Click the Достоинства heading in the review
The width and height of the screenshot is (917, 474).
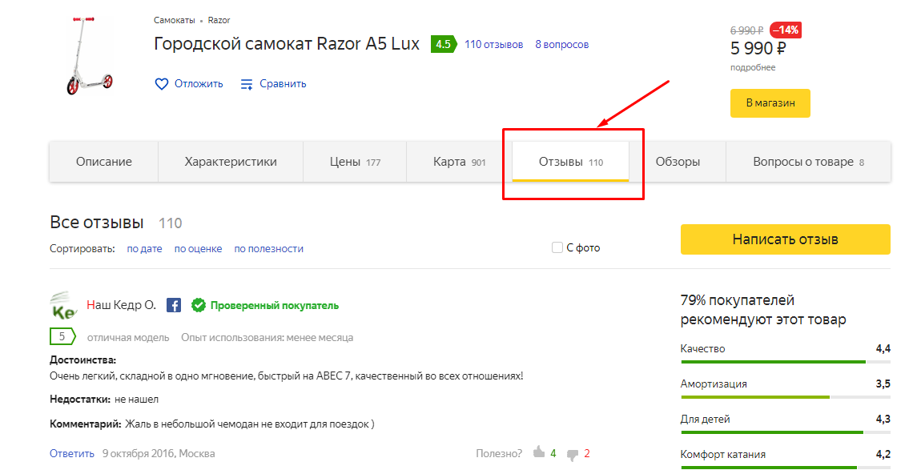point(83,360)
